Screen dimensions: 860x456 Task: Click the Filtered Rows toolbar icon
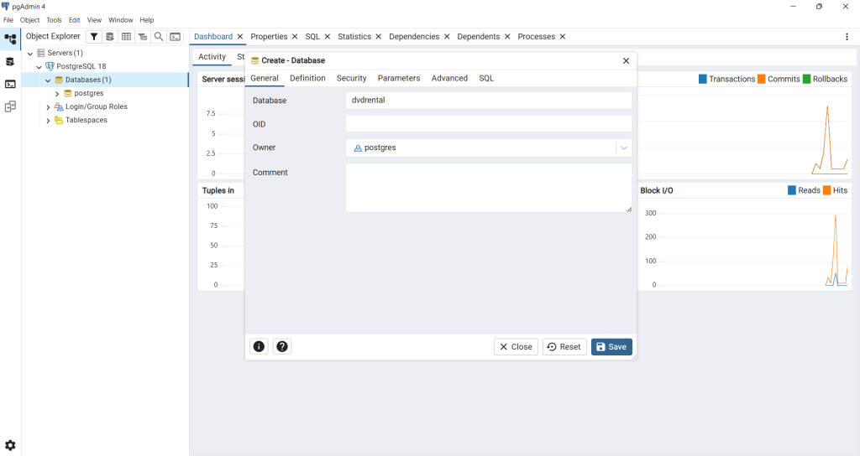point(143,37)
